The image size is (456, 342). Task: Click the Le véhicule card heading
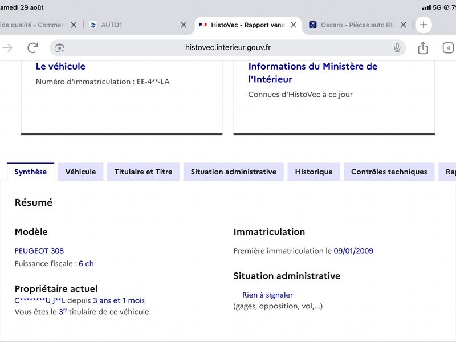click(60, 66)
